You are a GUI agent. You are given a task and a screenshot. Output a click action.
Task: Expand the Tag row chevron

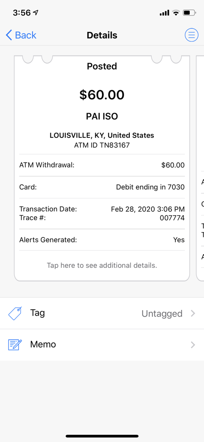pos(193,313)
